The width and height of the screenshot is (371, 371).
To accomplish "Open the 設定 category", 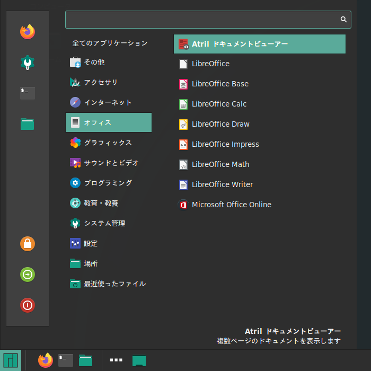I will pyautogui.click(x=109, y=243).
